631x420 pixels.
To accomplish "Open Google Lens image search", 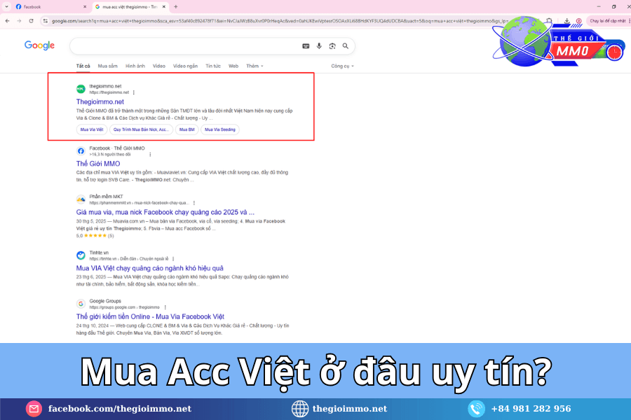I will 332,46.
